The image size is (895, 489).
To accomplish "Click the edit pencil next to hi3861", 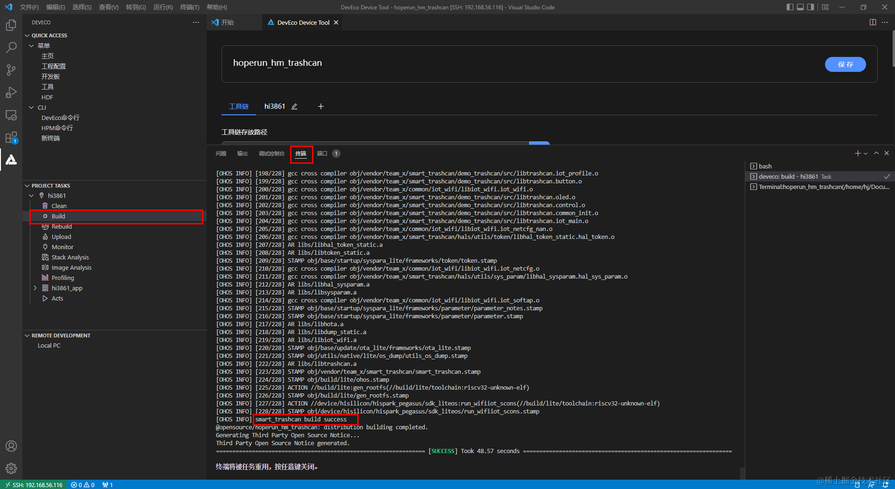I will pos(294,106).
